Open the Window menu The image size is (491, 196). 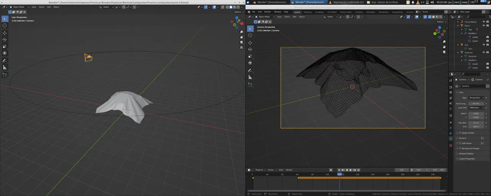point(277,12)
